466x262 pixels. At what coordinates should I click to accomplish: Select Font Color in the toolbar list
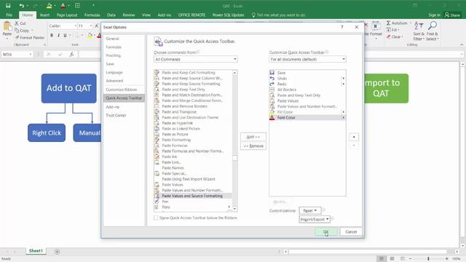[x=307, y=118]
